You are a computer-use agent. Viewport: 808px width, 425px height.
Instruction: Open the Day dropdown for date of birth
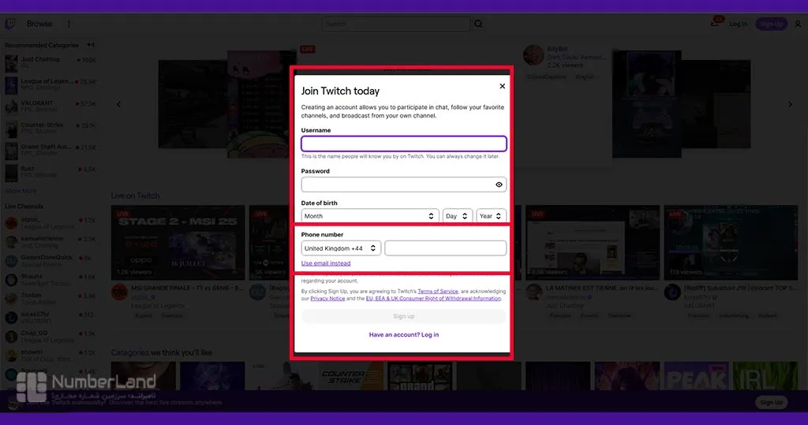tap(457, 216)
